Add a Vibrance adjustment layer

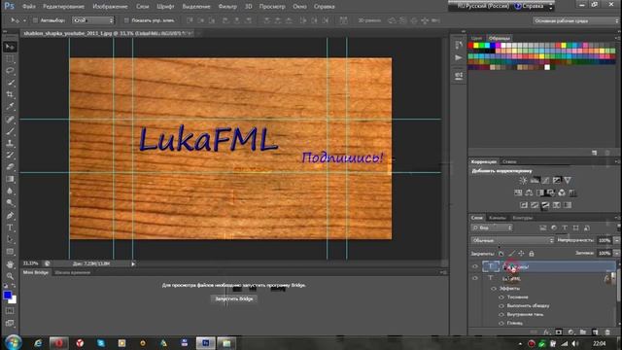[568, 181]
